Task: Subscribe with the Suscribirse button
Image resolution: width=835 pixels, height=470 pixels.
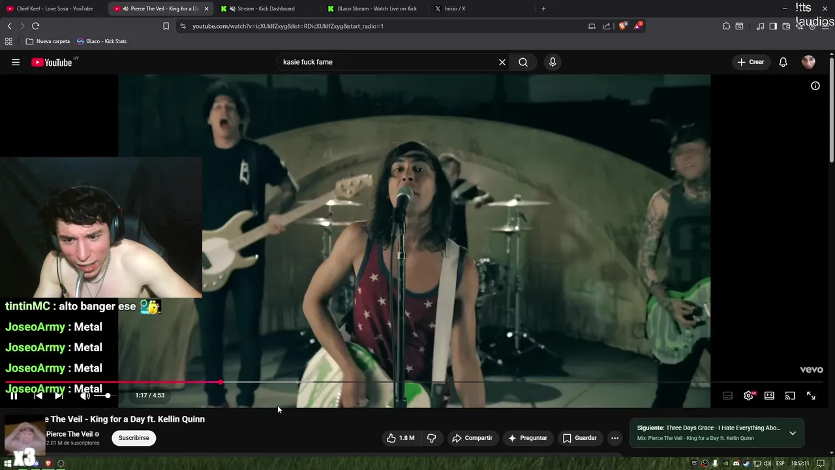Action: pos(134,438)
